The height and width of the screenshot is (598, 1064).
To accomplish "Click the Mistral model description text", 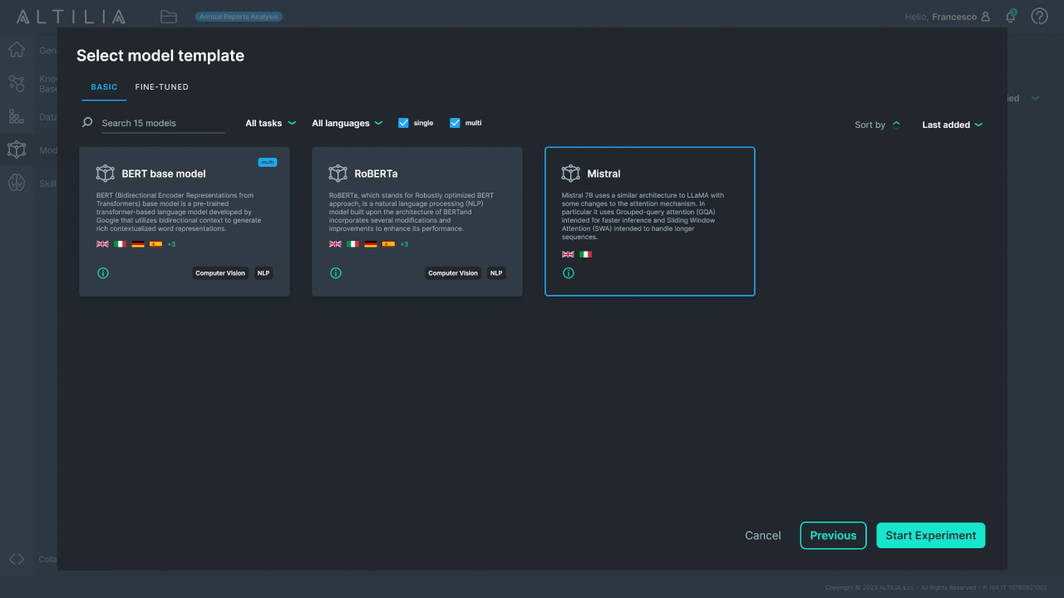I will coord(643,216).
